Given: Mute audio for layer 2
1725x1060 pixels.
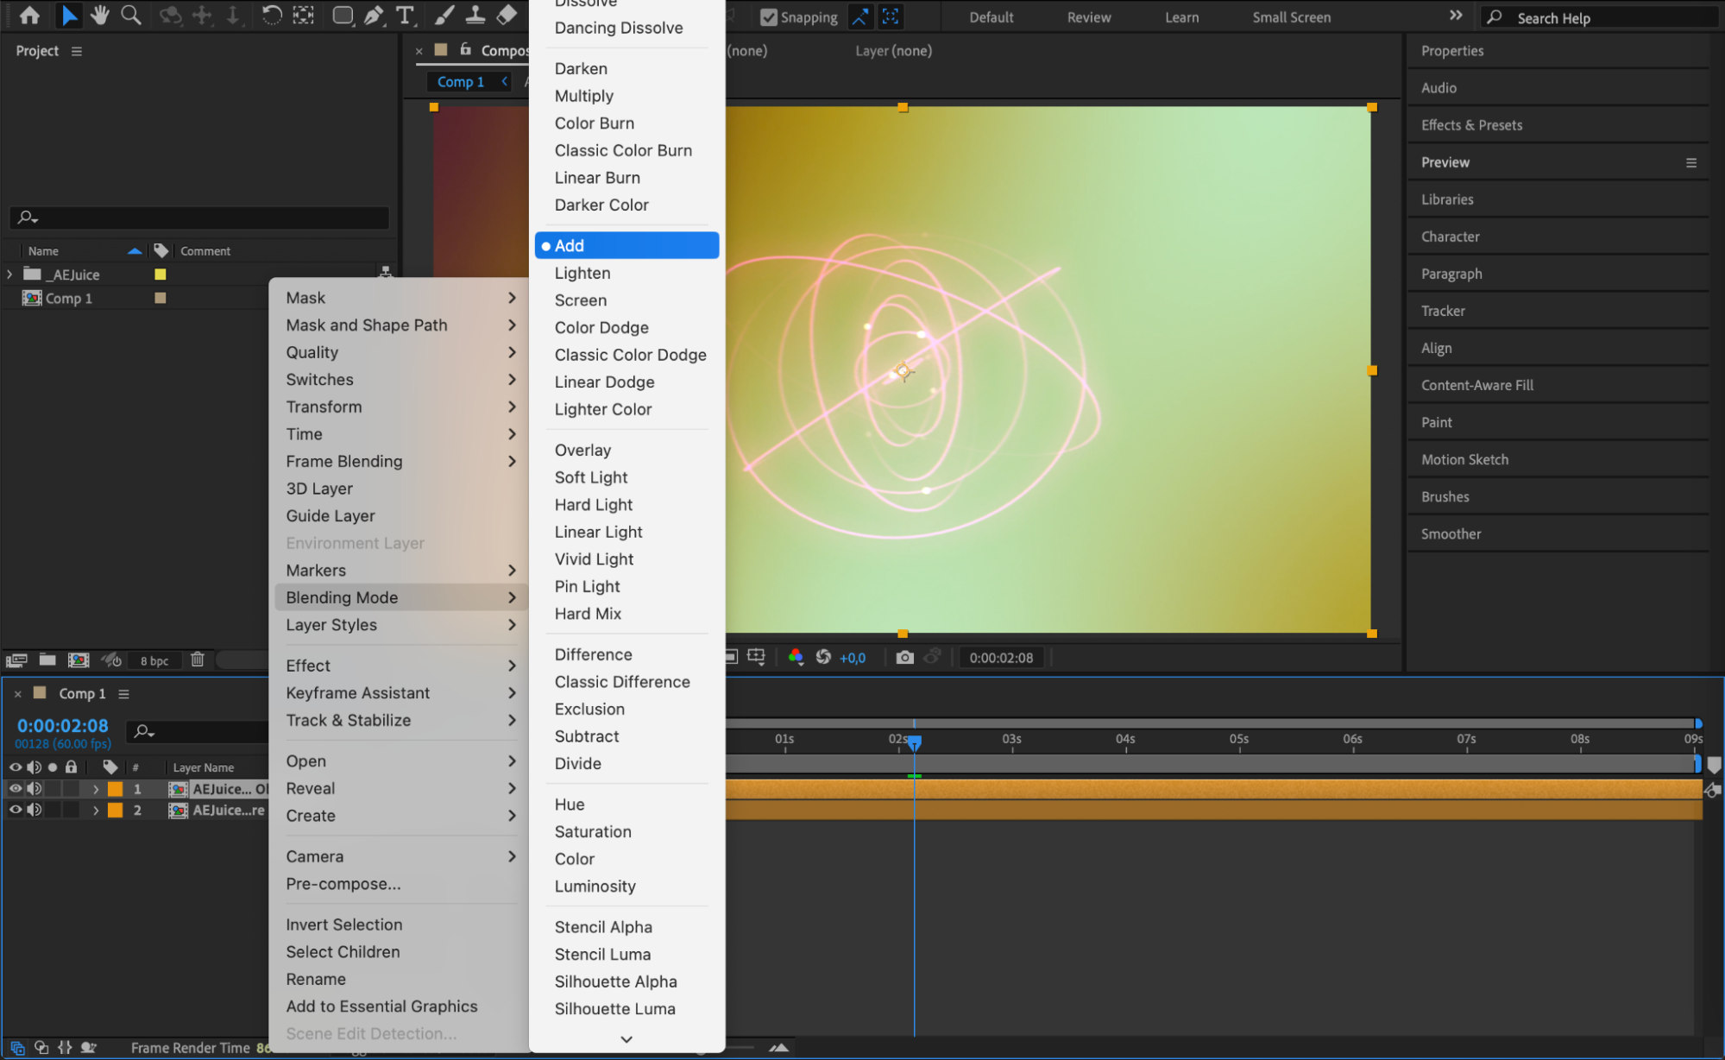Looking at the screenshot, I should (34, 810).
